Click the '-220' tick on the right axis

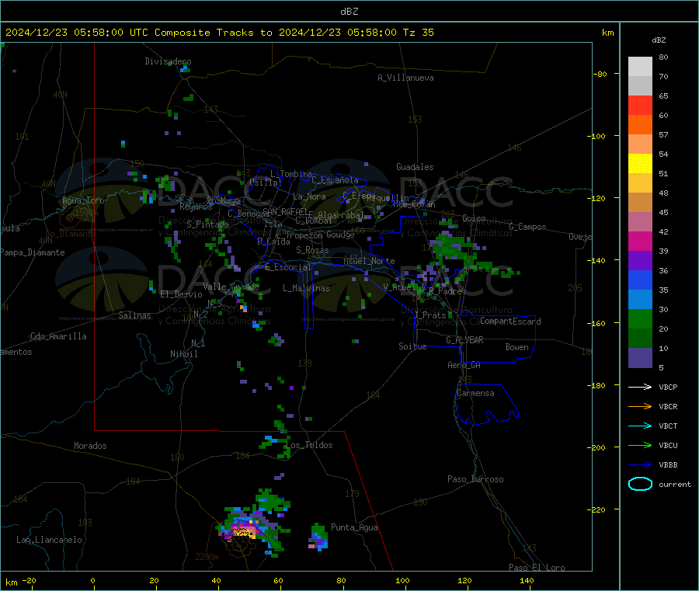click(x=596, y=509)
